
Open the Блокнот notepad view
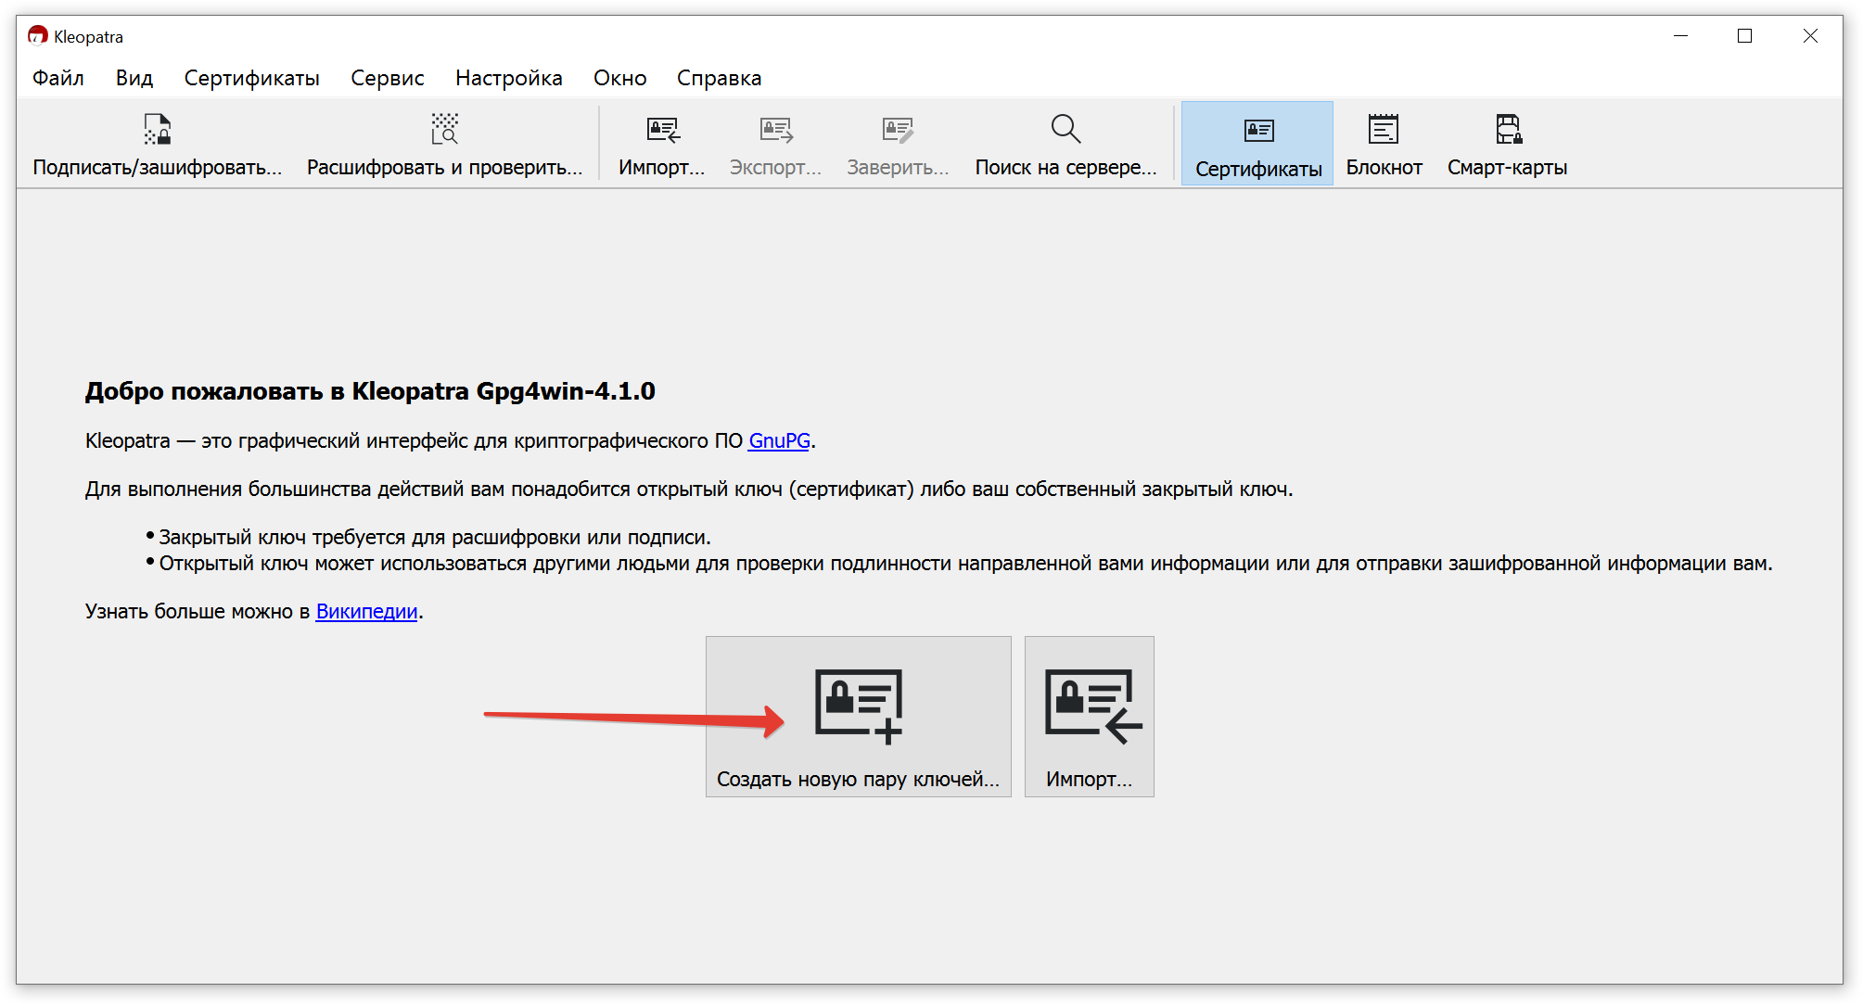(1384, 145)
